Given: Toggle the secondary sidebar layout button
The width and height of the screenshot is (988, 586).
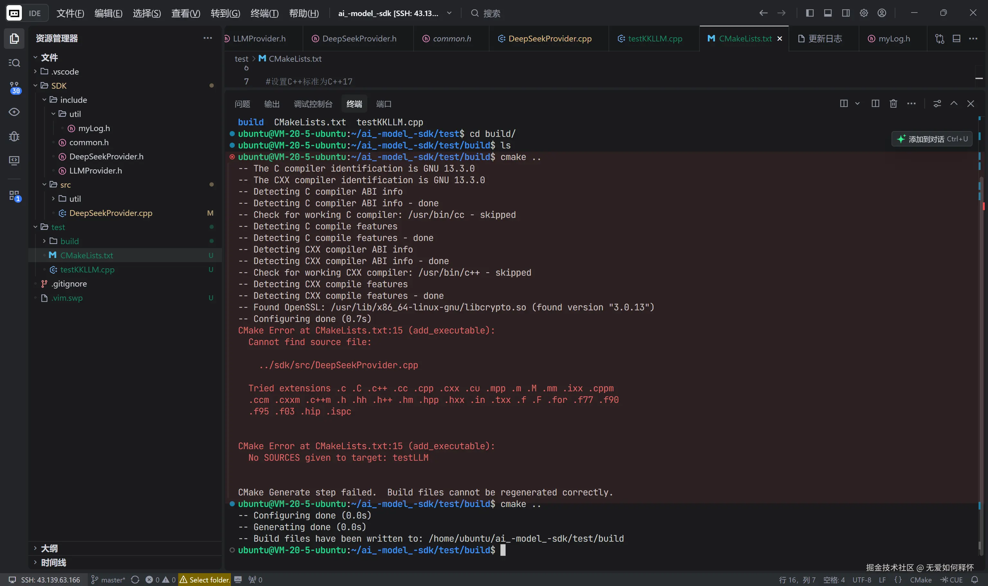Looking at the screenshot, I should [x=846, y=13].
